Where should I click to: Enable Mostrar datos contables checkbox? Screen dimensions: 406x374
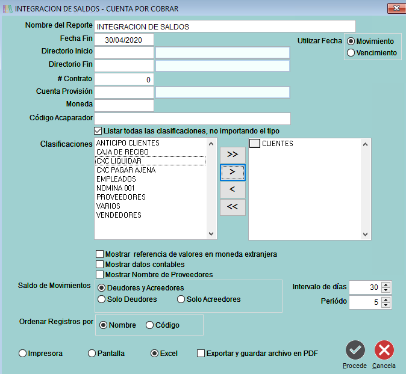tap(100, 265)
